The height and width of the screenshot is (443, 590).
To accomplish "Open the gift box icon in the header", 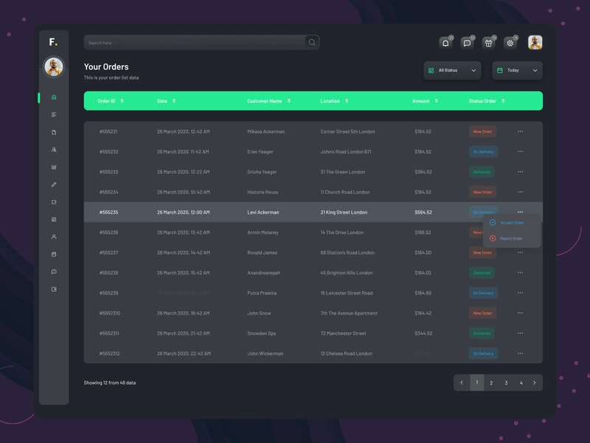I will (x=488, y=43).
